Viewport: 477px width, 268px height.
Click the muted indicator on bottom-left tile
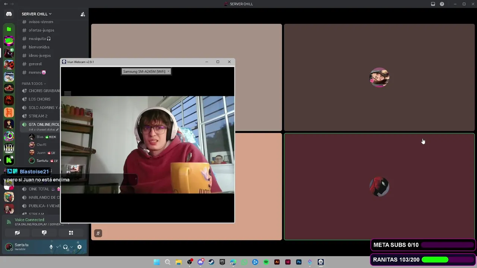(98, 233)
